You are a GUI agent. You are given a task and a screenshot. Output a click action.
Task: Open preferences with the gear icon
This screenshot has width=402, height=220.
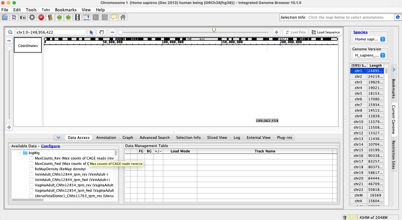click(x=32, y=17)
